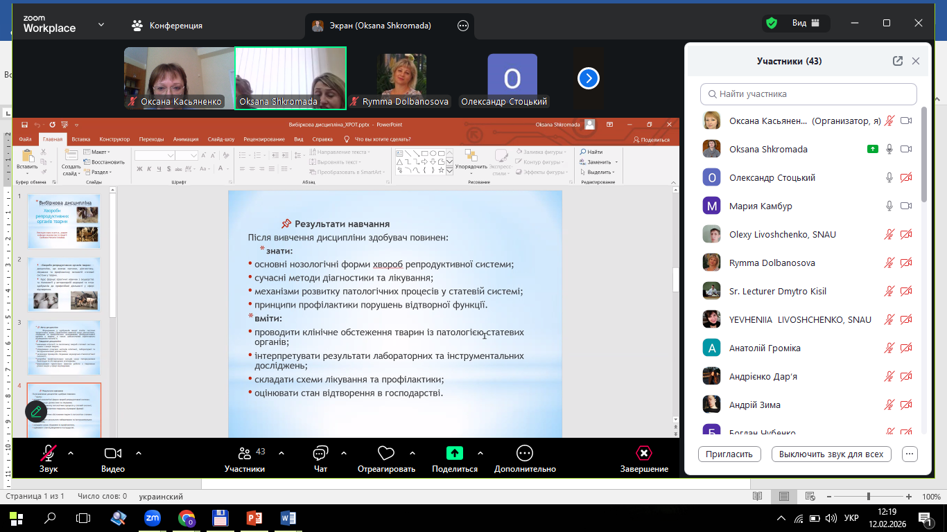Click the Пригласить button
Viewport: 947px width, 532px height.
tap(729, 454)
